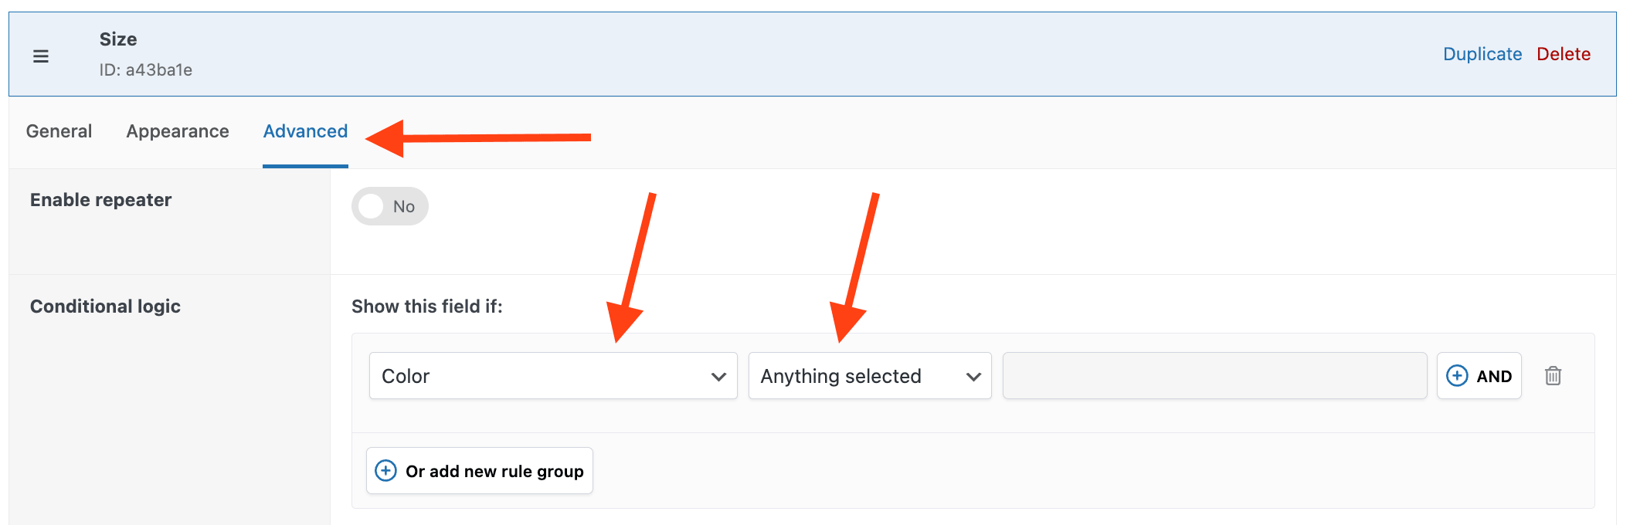The width and height of the screenshot is (1630, 525).
Task: Click the Delete link
Action: click(x=1563, y=53)
